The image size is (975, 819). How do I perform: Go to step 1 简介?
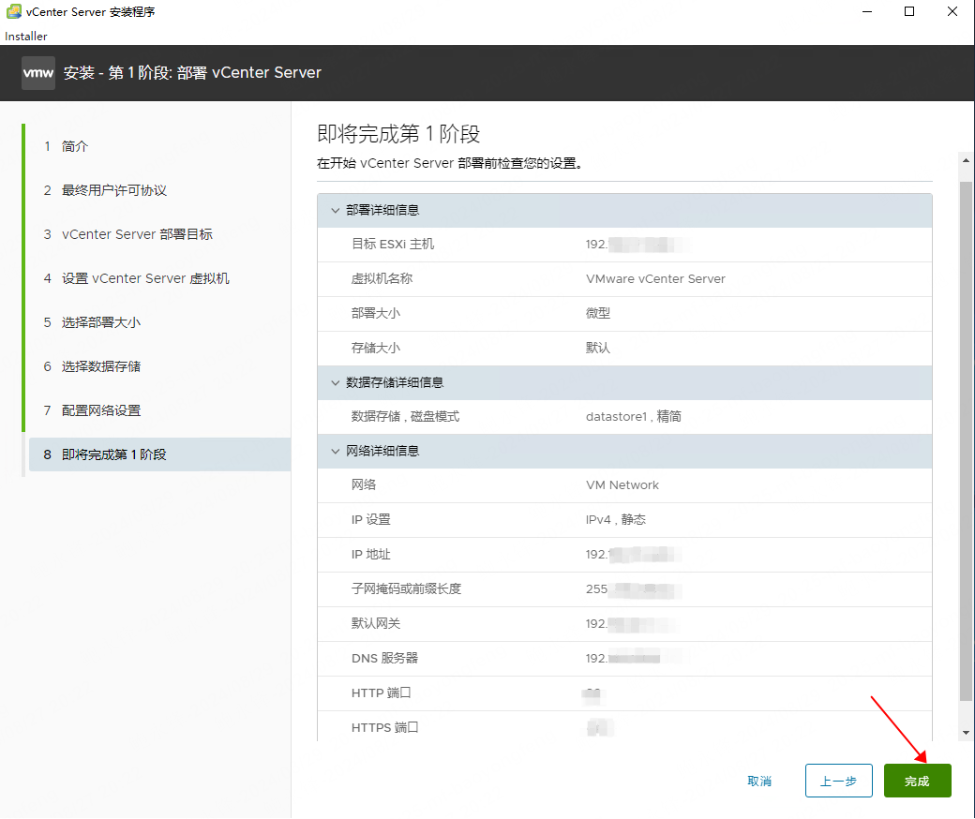66,146
